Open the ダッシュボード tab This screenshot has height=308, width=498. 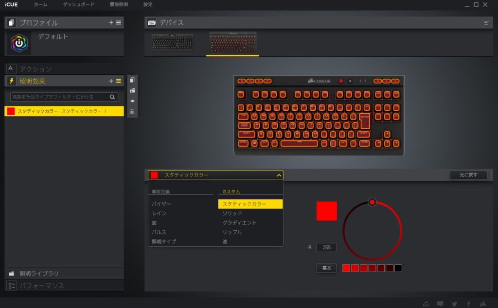pyautogui.click(x=78, y=4)
